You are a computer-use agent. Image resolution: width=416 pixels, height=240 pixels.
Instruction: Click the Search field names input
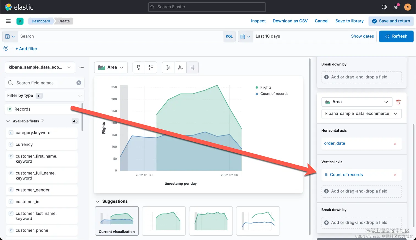(x=45, y=83)
